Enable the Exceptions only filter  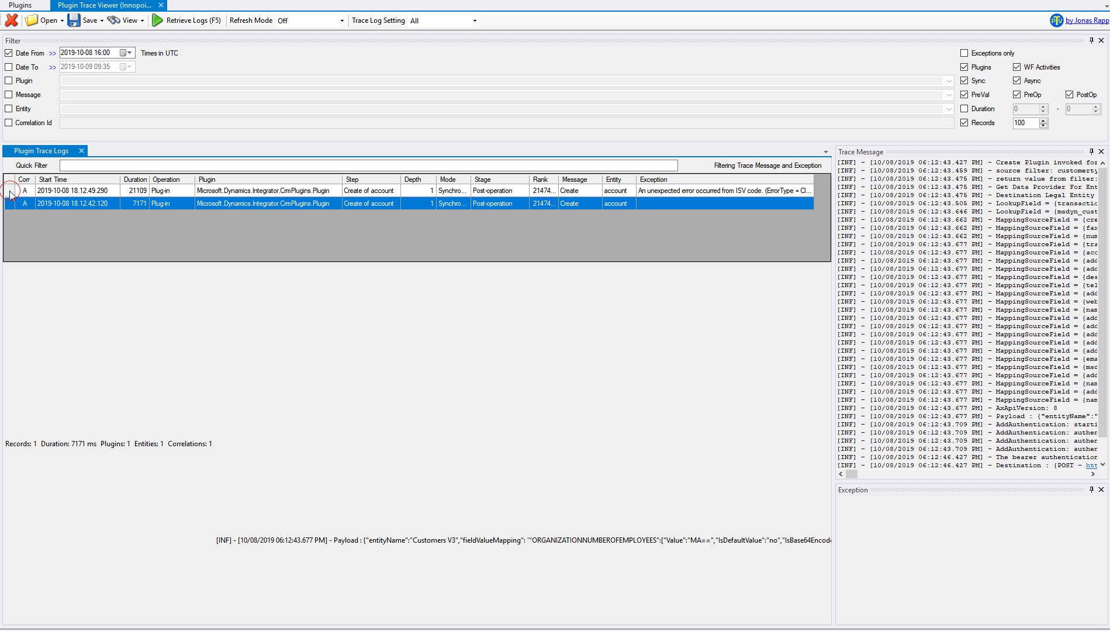[x=964, y=53]
